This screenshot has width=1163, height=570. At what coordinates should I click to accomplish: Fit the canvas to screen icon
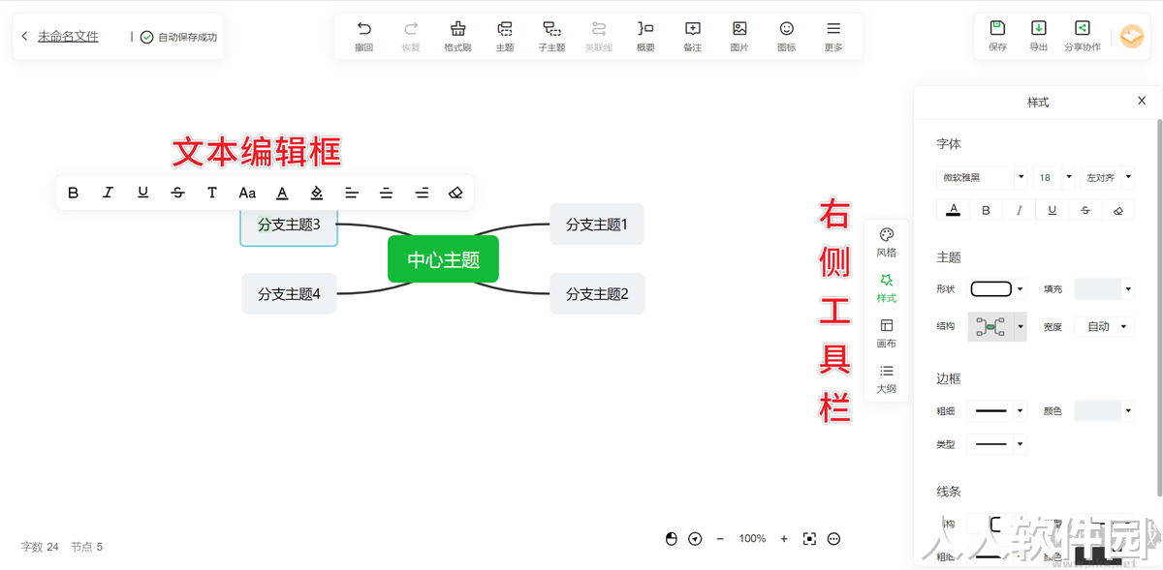click(809, 539)
